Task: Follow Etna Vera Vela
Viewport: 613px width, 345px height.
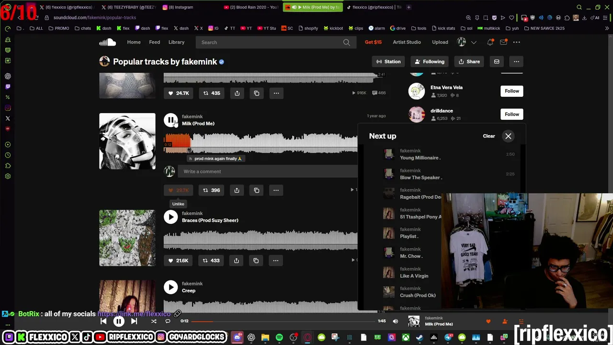Action: 511,91
